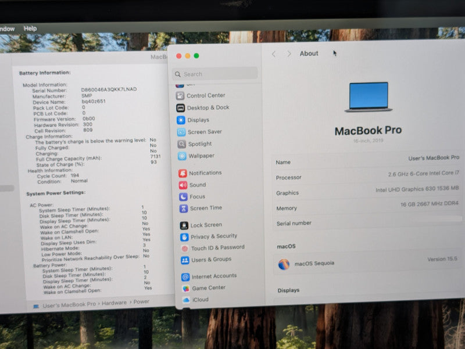Open the Window menu in menu bar
Image resolution: width=465 pixels, height=349 pixels.
click(7, 29)
